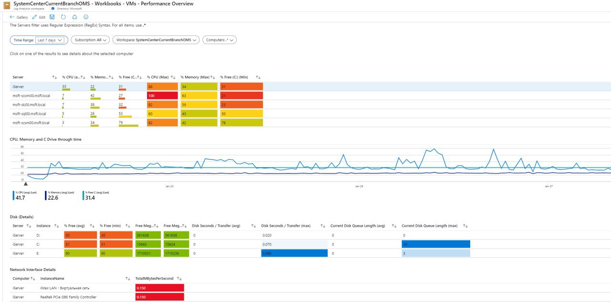Image resolution: width=611 pixels, height=302 pixels.
Task: Sort by Disk Seconds / Transfer (max)
Action: point(323,226)
